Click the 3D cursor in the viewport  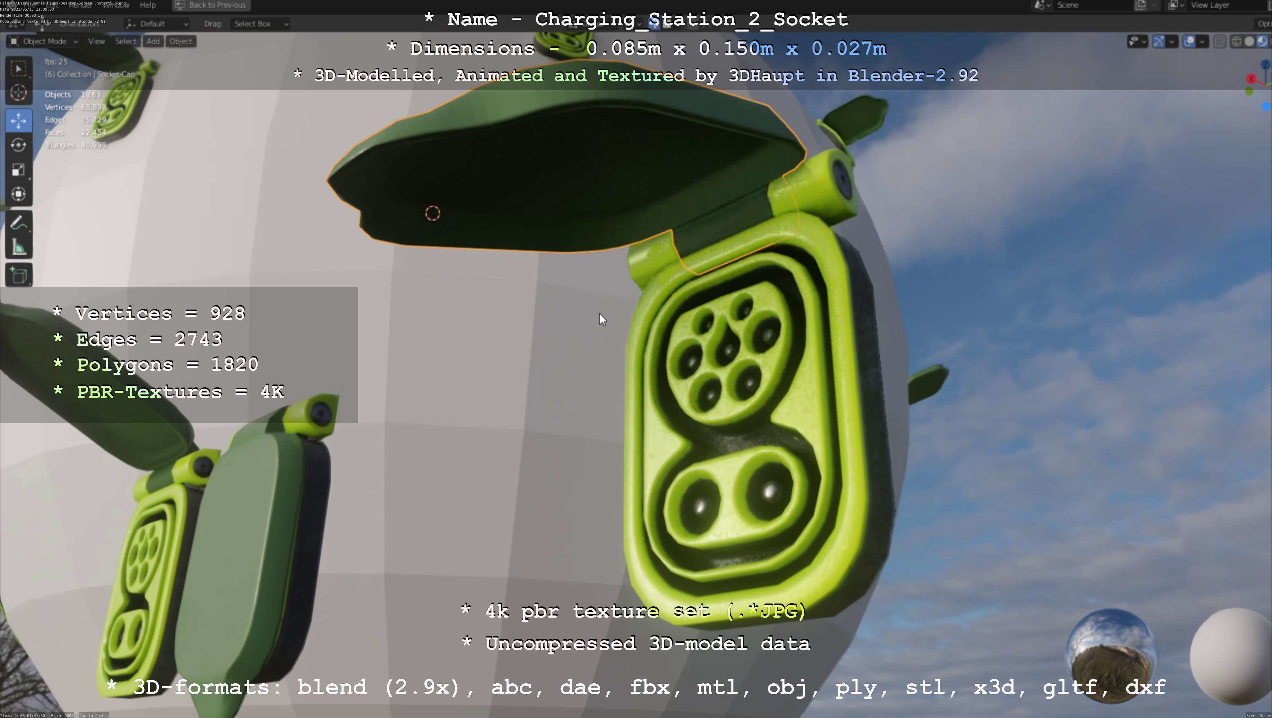point(432,213)
